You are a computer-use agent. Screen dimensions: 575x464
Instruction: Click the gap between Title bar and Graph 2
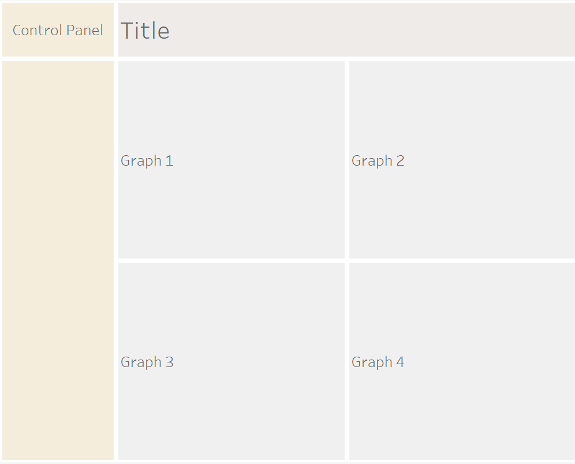pos(462,59)
